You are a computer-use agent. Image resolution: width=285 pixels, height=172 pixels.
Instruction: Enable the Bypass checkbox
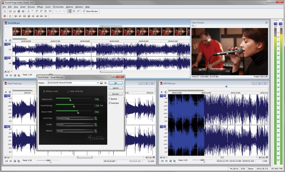110,99
